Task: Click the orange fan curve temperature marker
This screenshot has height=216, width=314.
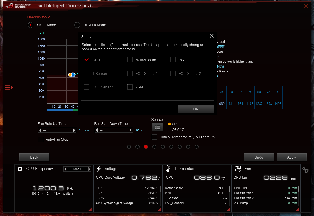Action: [x=70, y=75]
